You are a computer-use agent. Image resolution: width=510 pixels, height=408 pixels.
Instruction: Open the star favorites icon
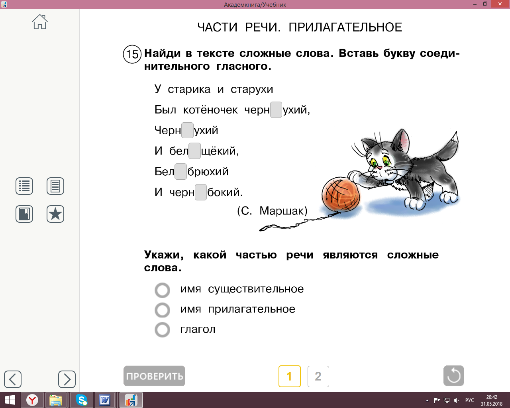[55, 214]
